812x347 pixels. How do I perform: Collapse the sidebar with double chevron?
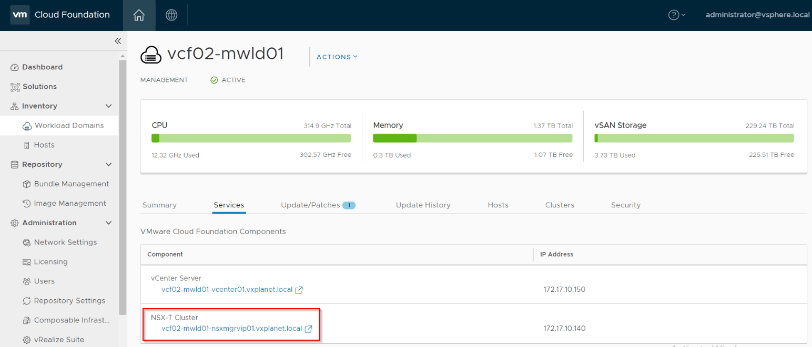tap(118, 41)
